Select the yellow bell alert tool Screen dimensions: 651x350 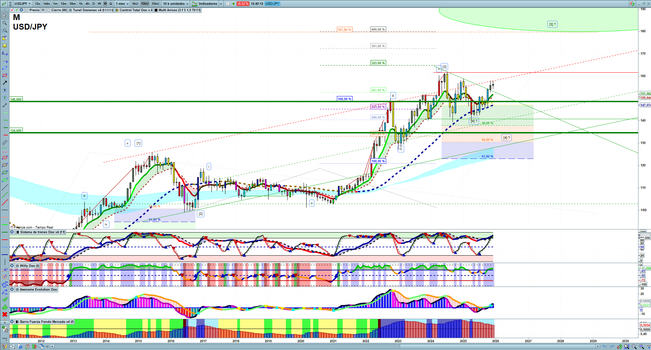[x=4, y=45]
